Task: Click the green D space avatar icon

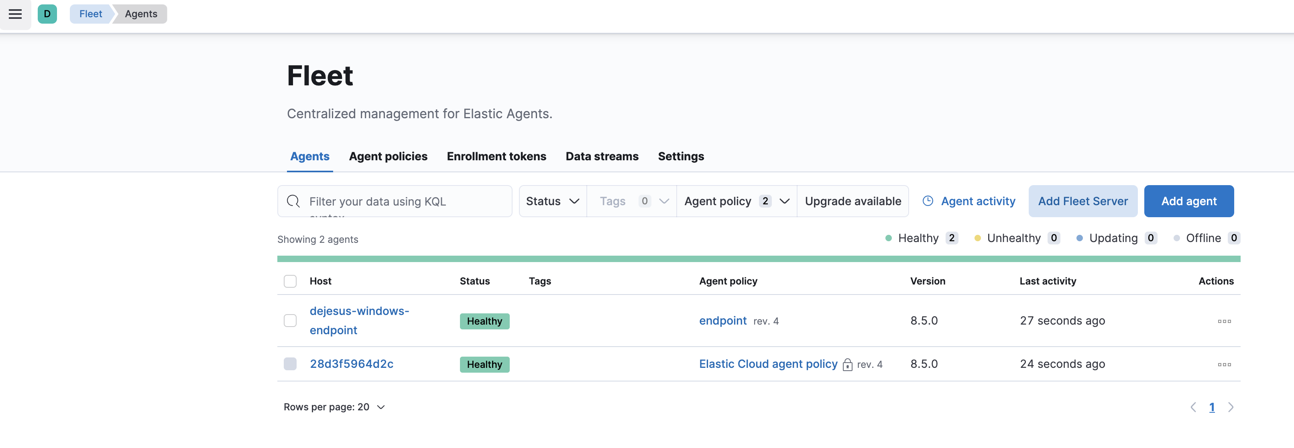Action: click(x=47, y=14)
